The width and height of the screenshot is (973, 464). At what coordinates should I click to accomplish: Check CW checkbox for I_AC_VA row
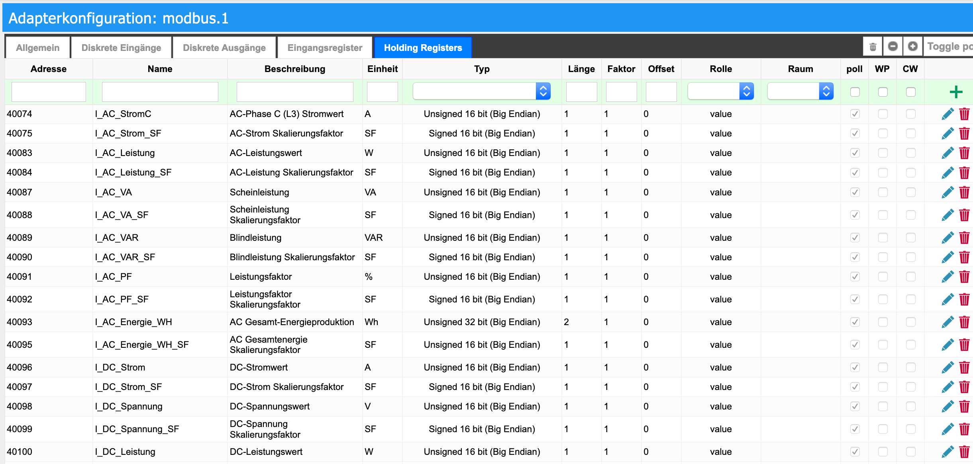910,193
